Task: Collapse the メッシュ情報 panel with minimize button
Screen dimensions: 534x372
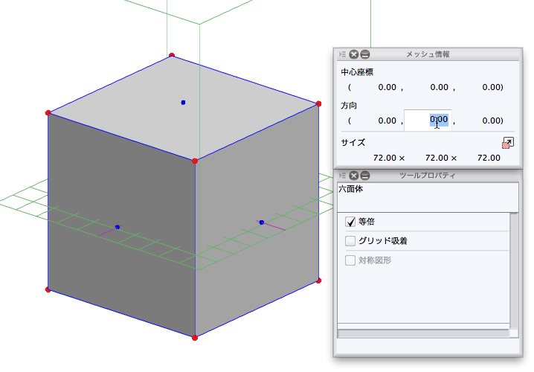Action: pyautogui.click(x=365, y=54)
